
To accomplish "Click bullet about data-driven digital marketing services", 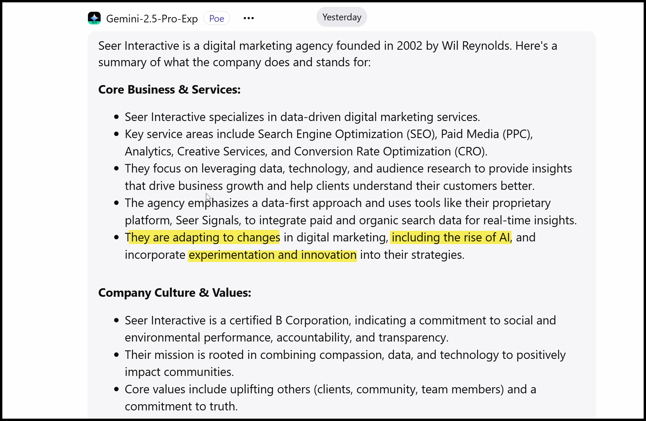I will click(x=302, y=117).
